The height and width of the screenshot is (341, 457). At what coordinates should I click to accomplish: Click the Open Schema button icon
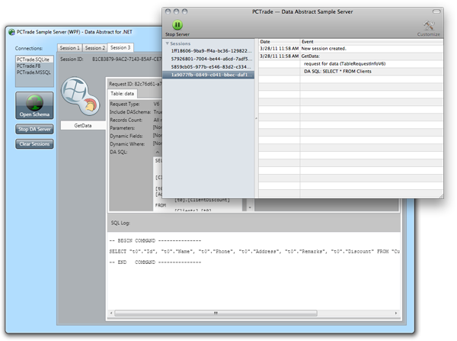[x=34, y=102]
